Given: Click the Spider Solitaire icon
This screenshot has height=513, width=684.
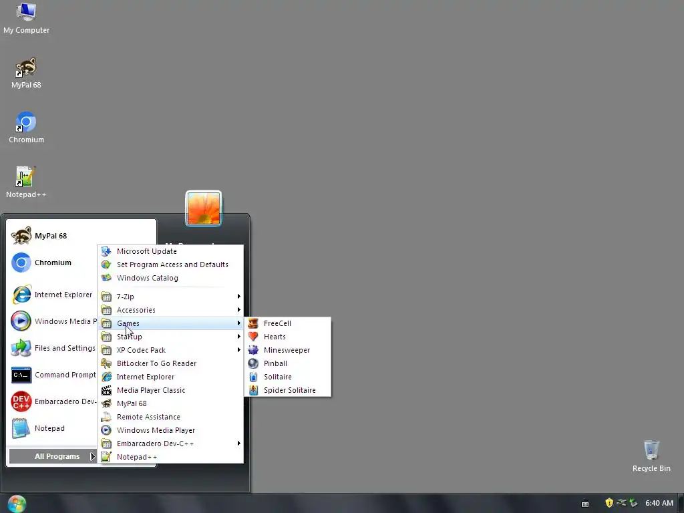Looking at the screenshot, I should tap(253, 390).
